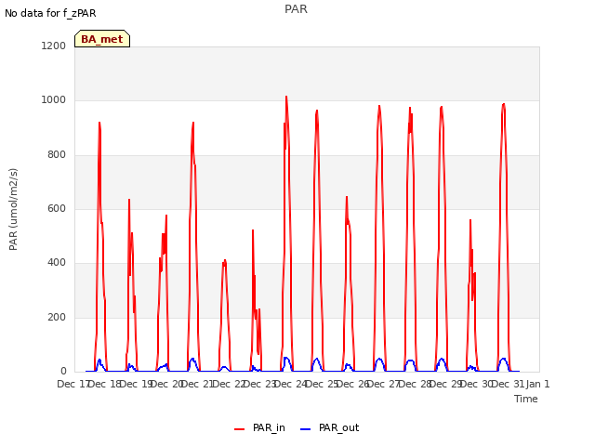This screenshot has height=446, width=595.
Task: Click the 1000 y-axis tick label
Action: point(53,100)
